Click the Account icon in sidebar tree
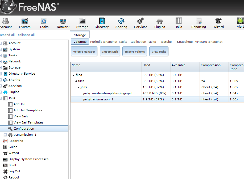The height and width of the screenshot is (179, 244). [5, 43]
